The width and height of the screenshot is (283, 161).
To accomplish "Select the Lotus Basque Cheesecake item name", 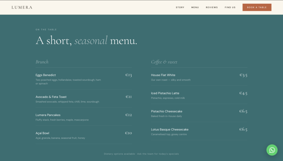I will tap(170, 129).
